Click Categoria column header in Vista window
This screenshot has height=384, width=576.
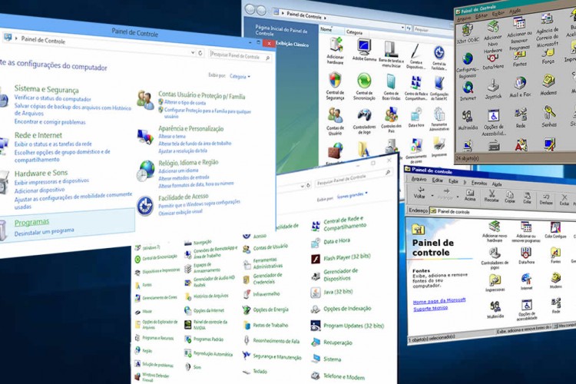(x=354, y=32)
